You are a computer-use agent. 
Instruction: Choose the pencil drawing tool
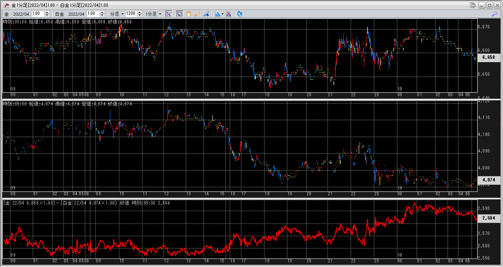point(197,14)
